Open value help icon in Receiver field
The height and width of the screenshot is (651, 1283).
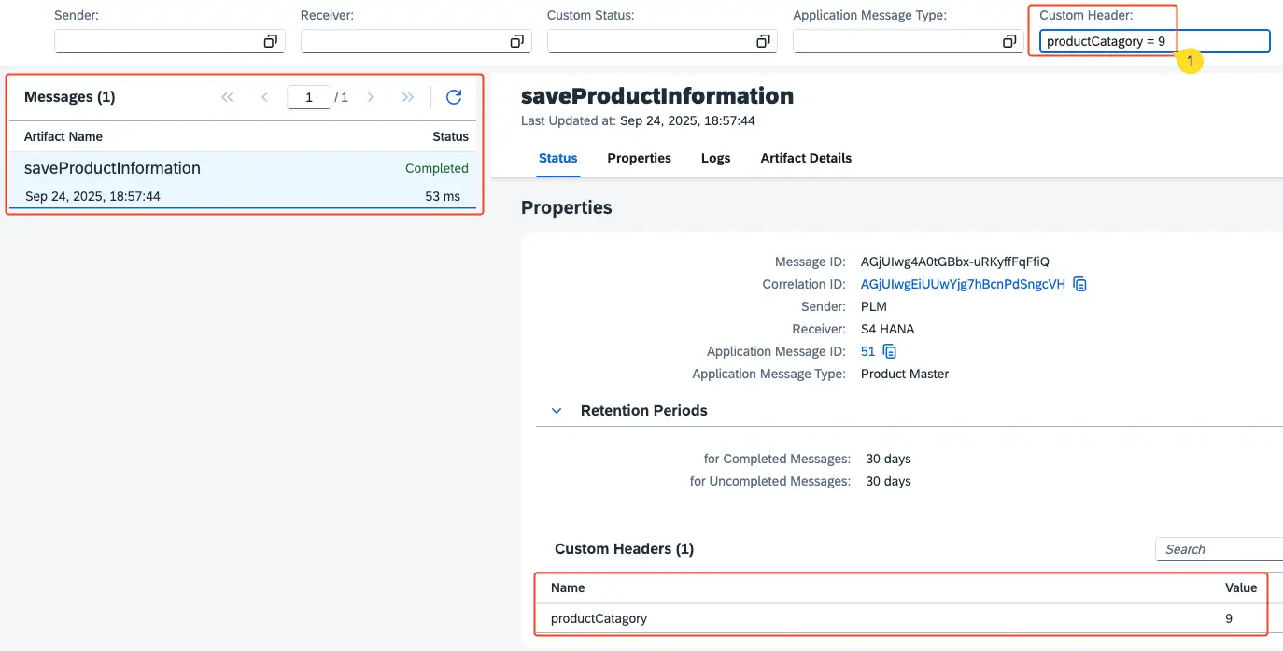[x=516, y=41]
